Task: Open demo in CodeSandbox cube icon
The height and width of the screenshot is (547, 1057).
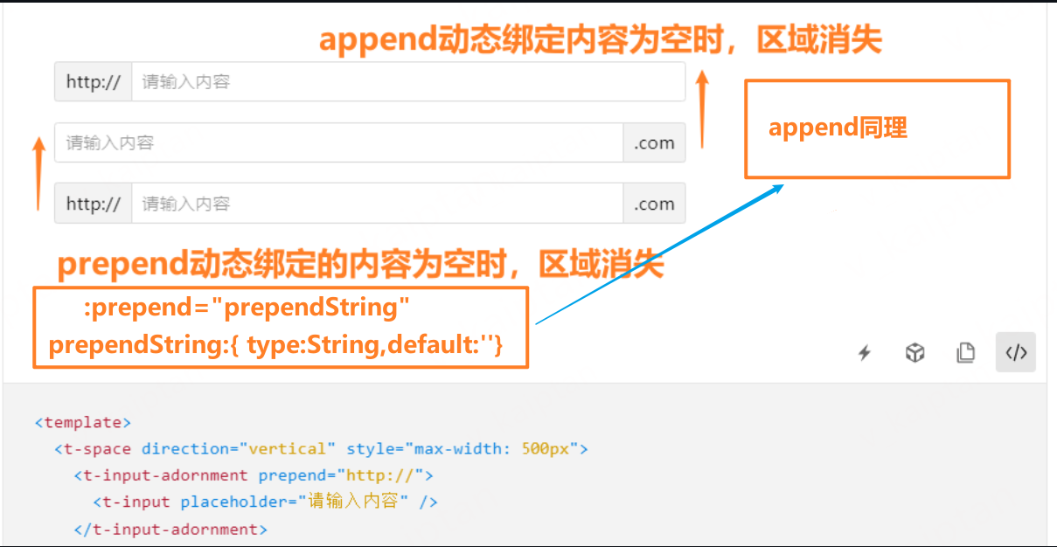Action: [x=914, y=352]
